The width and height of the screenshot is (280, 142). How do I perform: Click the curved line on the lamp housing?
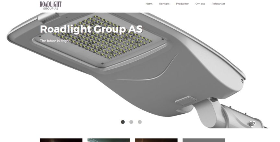[x=145, y=71]
